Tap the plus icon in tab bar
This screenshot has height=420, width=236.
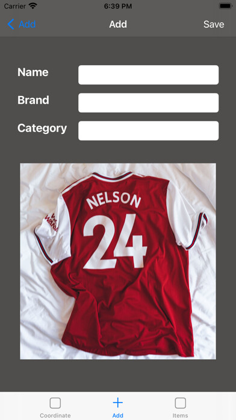point(117,402)
